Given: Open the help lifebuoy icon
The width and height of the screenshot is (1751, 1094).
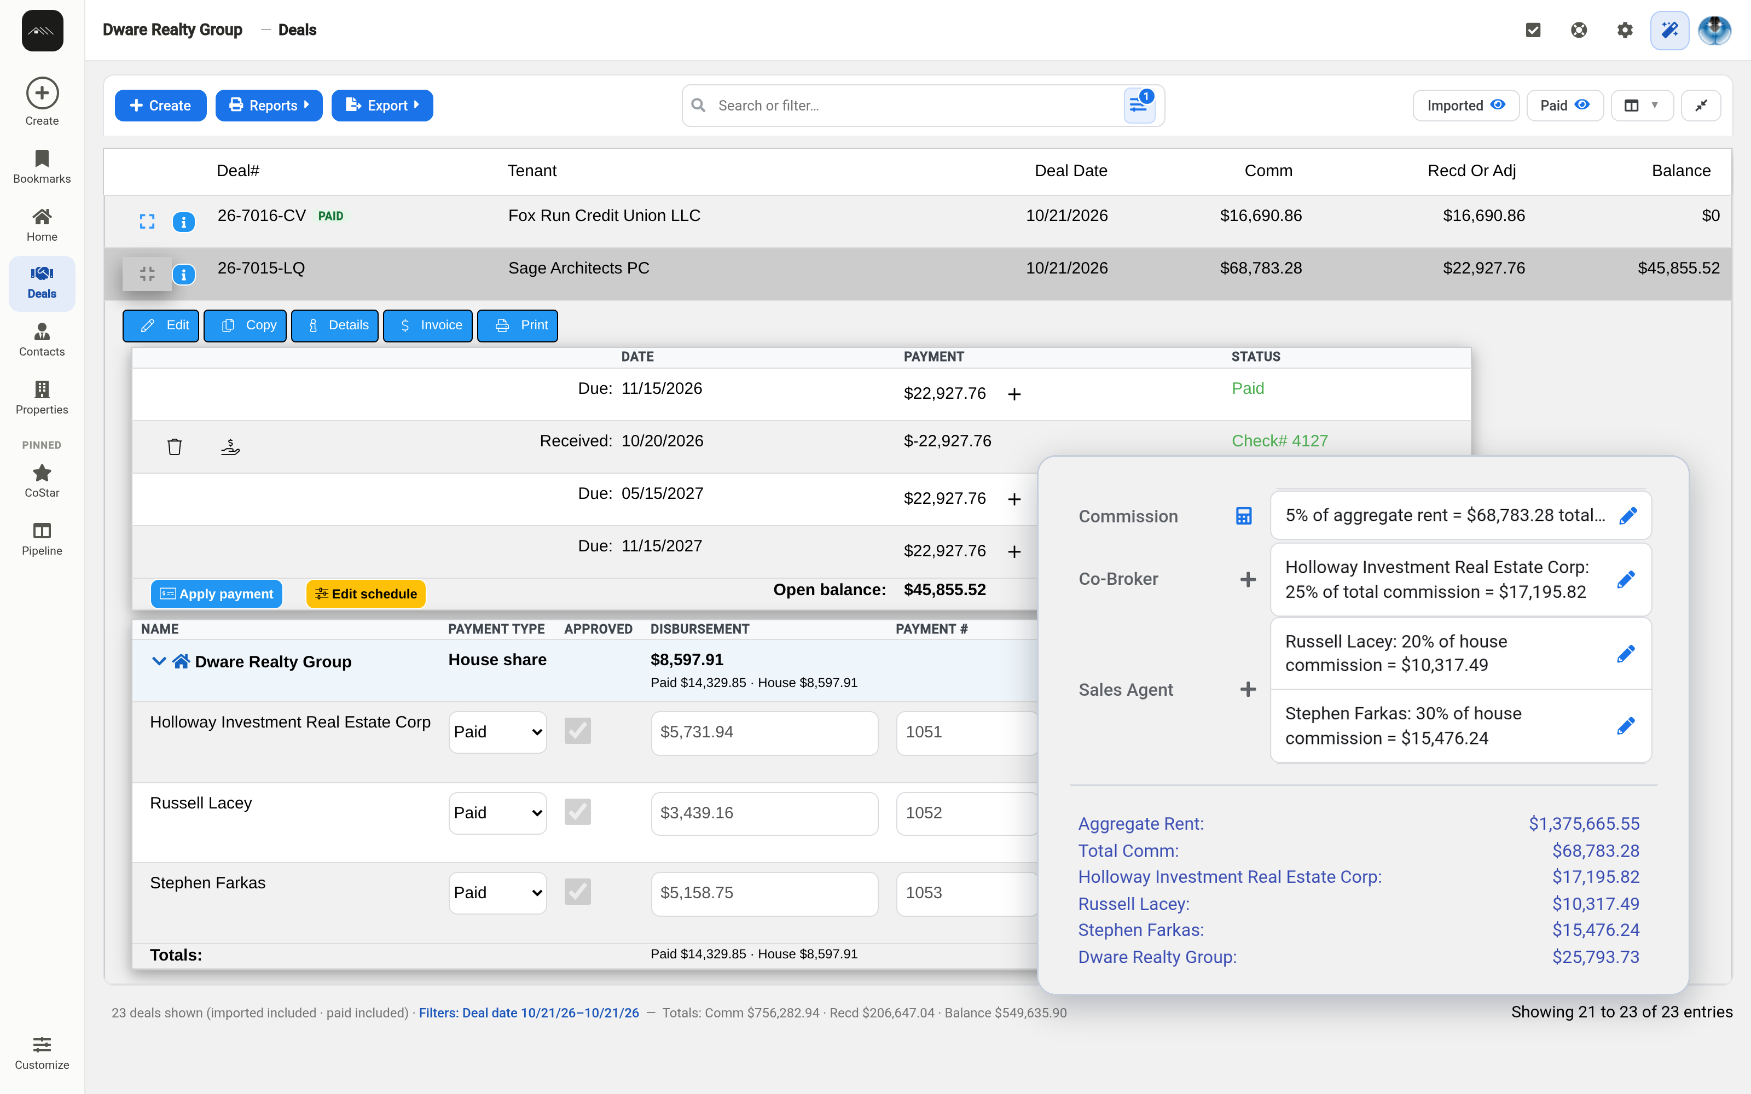Looking at the screenshot, I should tap(1579, 30).
